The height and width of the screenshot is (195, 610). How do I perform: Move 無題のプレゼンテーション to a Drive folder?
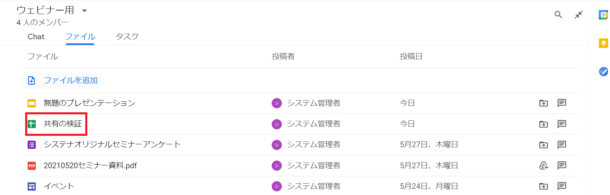coord(543,103)
